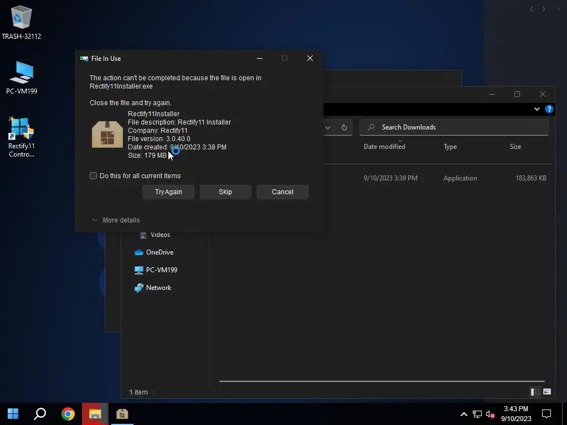Sort by Size column header
This screenshot has width=567, height=425.
[516, 146]
